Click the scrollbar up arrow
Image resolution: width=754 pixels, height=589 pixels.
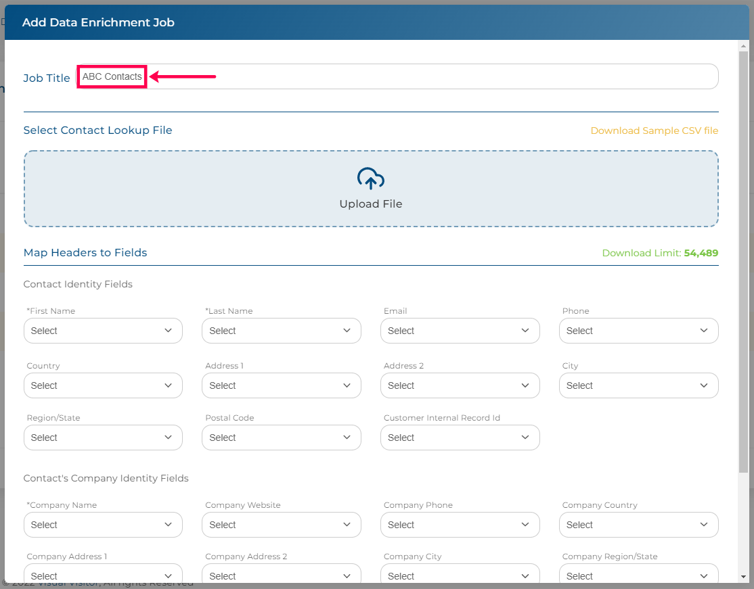(x=743, y=46)
